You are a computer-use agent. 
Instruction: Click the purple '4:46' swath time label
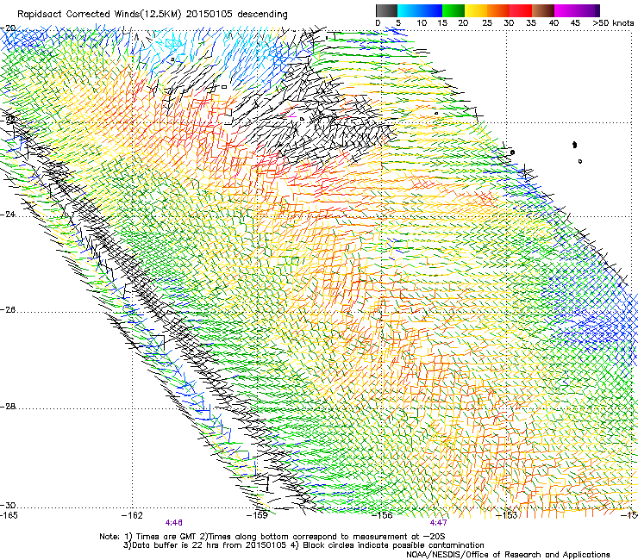pos(174,523)
